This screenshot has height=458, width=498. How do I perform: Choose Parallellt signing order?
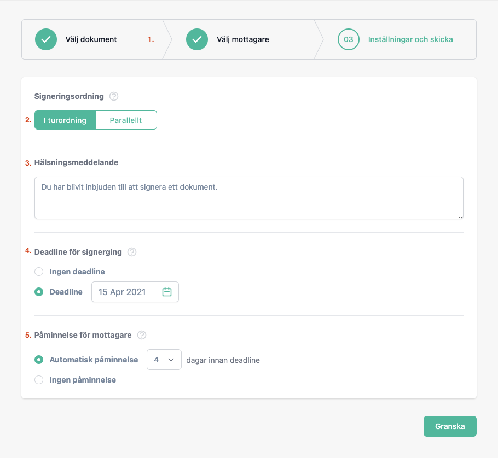pyautogui.click(x=126, y=120)
